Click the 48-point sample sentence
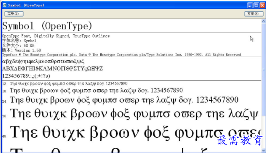The height and width of the screenshot is (153, 266). pyautogui.click(x=136, y=133)
